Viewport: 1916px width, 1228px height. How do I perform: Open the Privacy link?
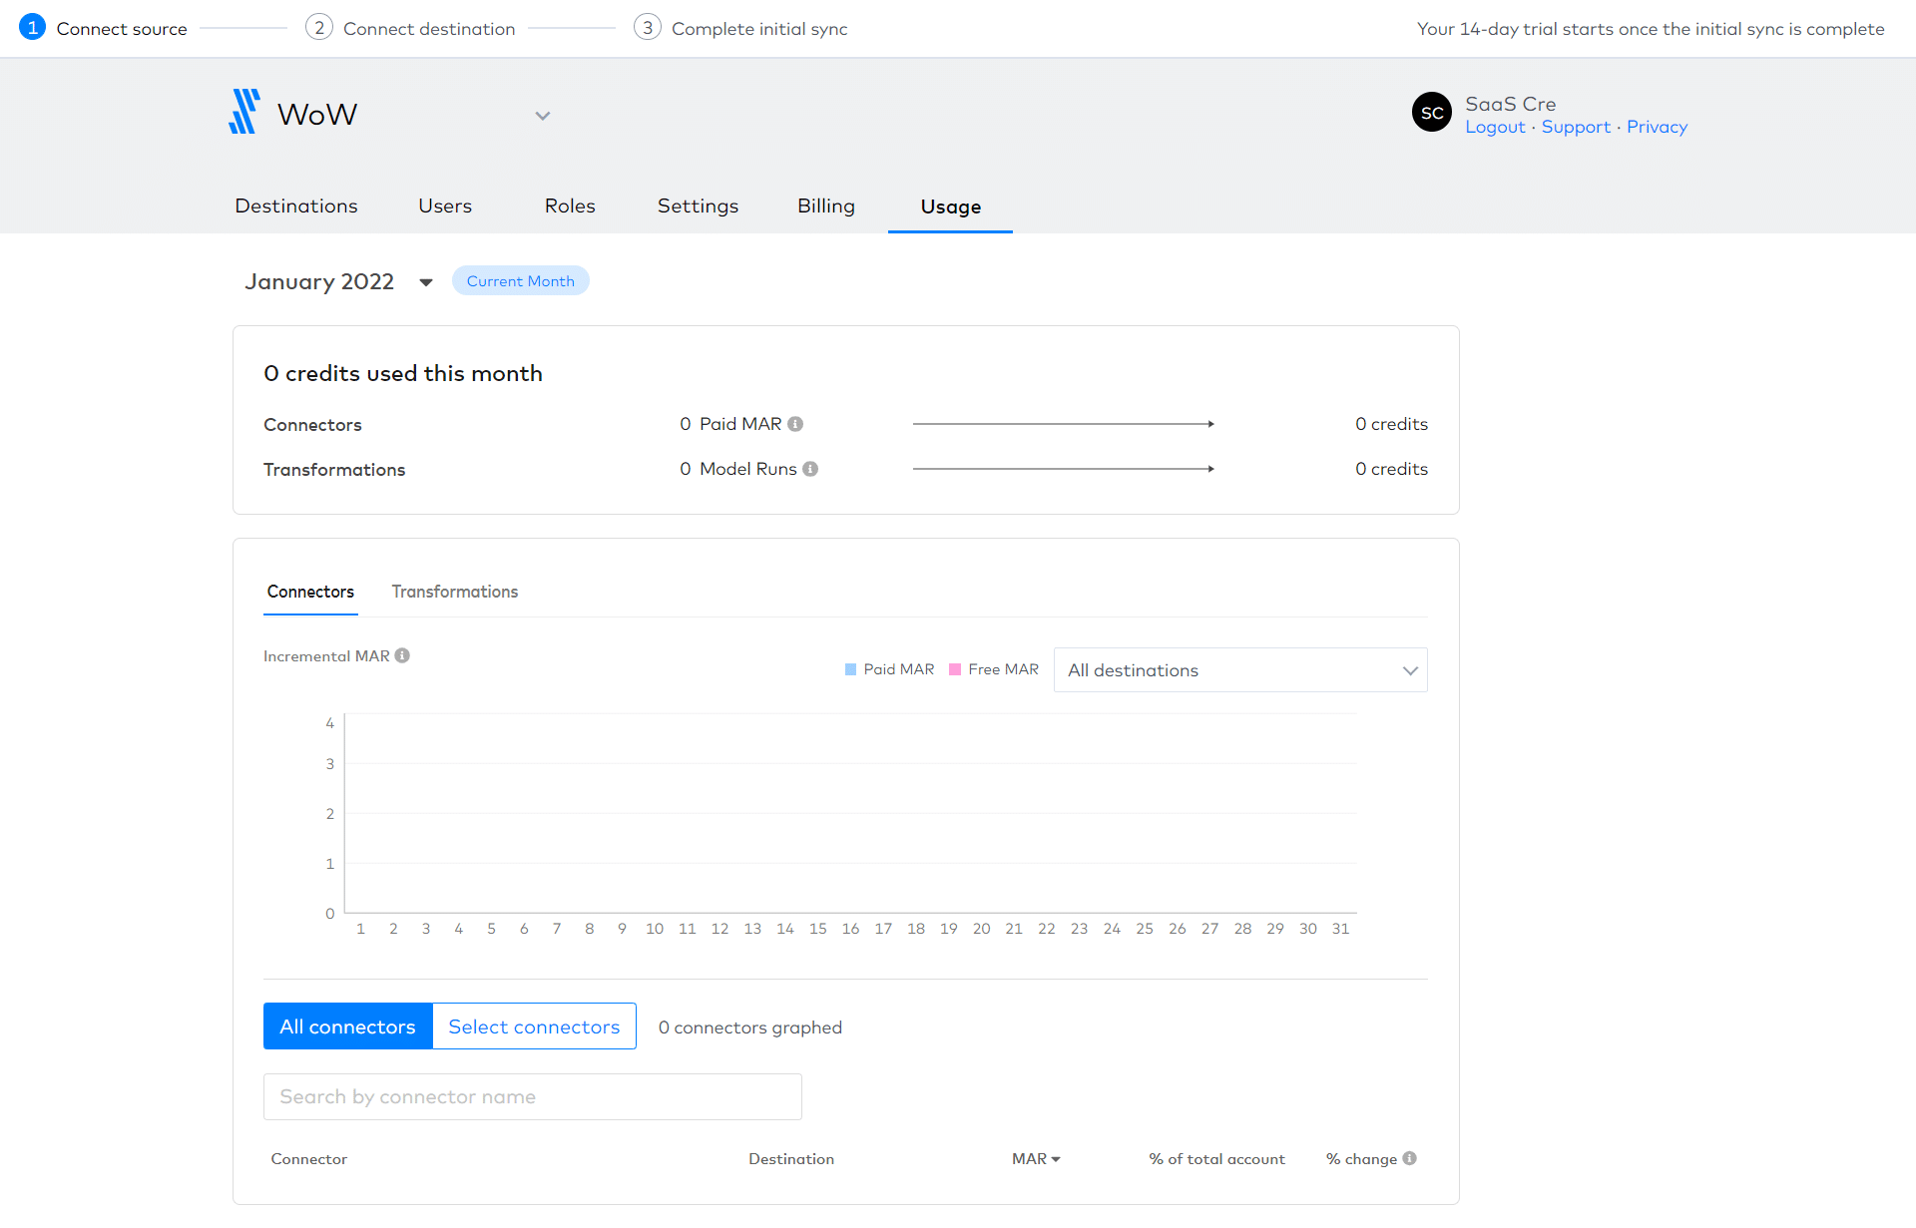click(x=1657, y=127)
